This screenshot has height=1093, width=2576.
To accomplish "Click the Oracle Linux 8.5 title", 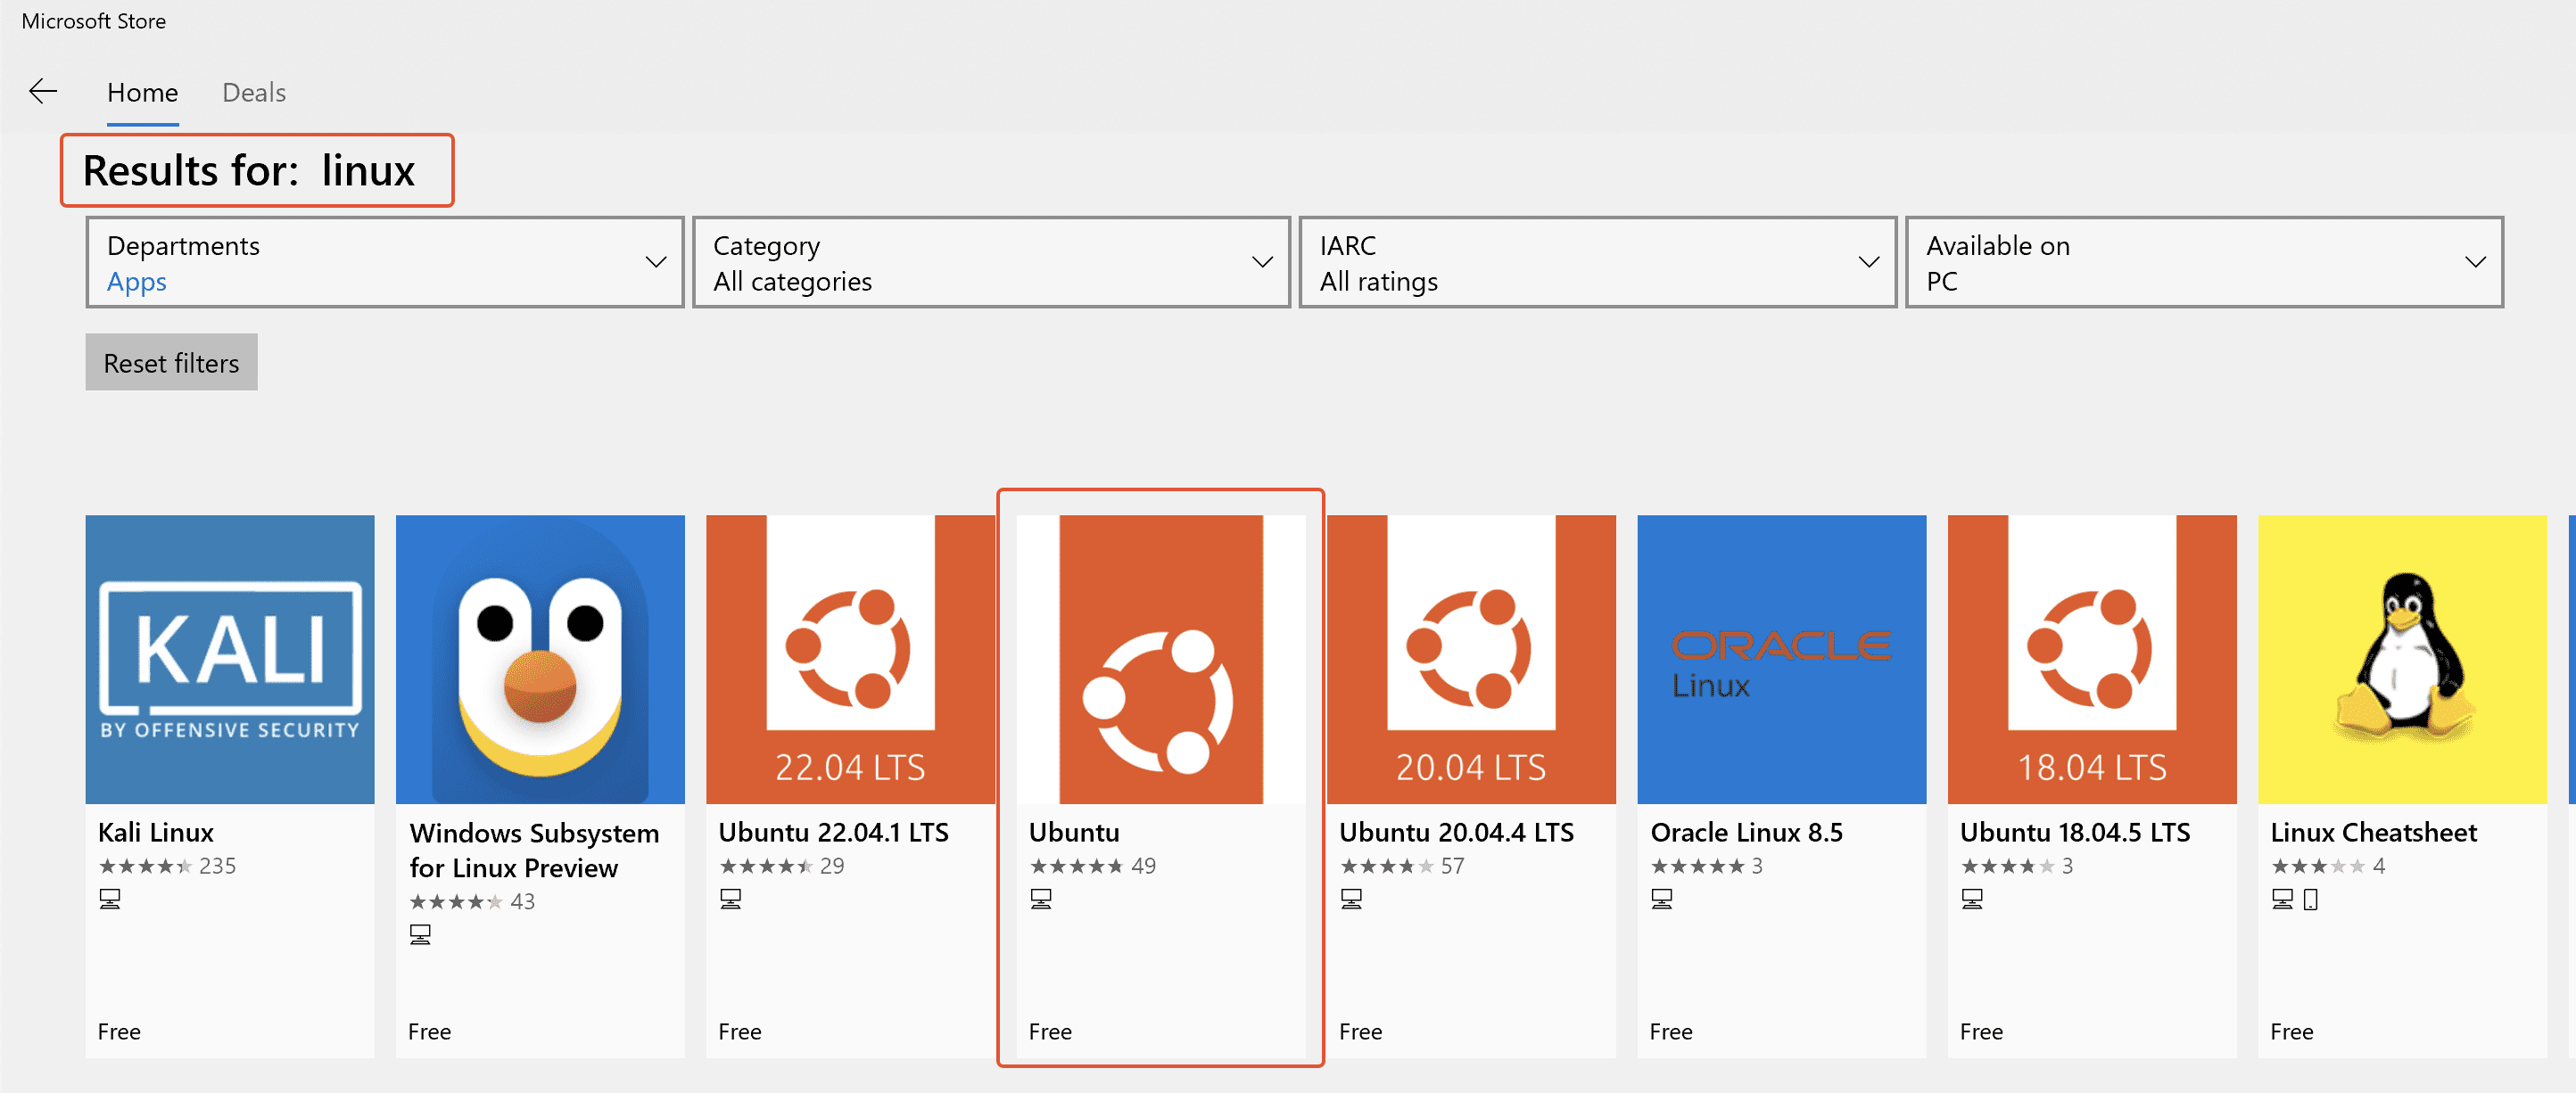I will coord(1746,833).
